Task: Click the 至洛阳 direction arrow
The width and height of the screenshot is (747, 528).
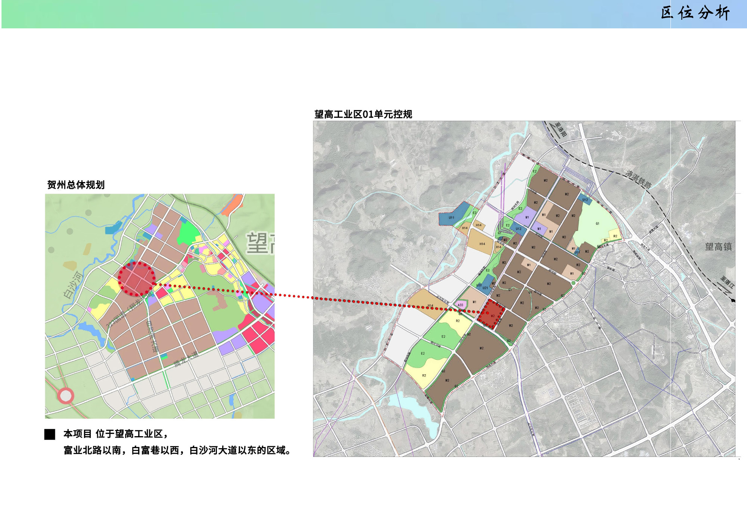Action: tap(557, 131)
